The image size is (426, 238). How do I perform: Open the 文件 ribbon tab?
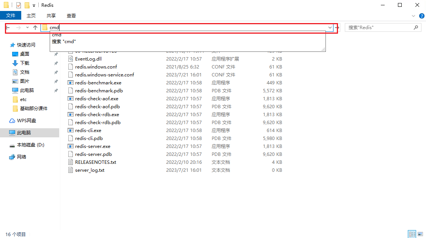click(11, 16)
